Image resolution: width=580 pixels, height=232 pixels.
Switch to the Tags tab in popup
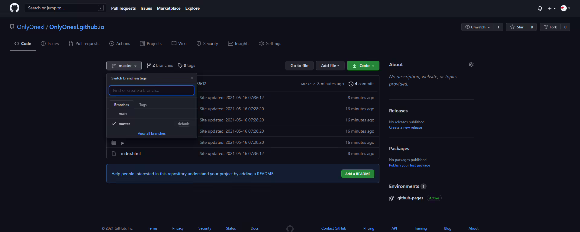coord(143,105)
